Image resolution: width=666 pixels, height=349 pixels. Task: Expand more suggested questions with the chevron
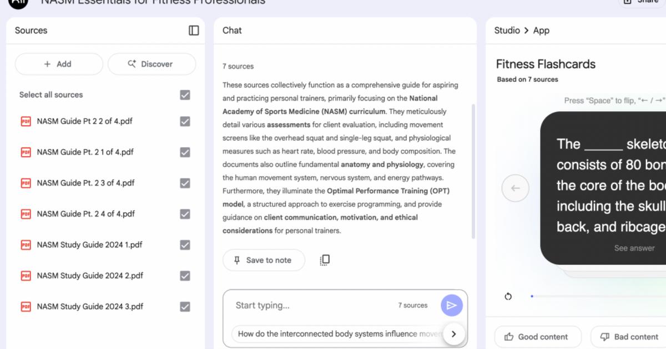tap(453, 333)
